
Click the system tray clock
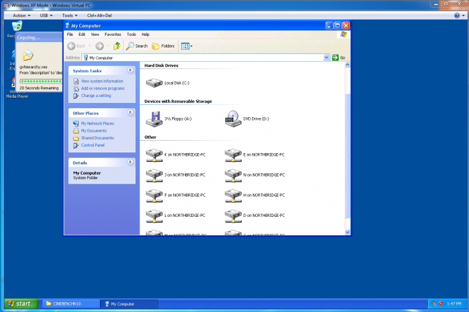(454, 304)
